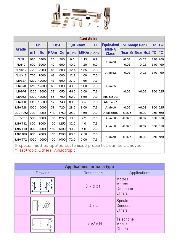177x247 pixels.
Task: Click the Drawing column header
Action: [x=43, y=173]
